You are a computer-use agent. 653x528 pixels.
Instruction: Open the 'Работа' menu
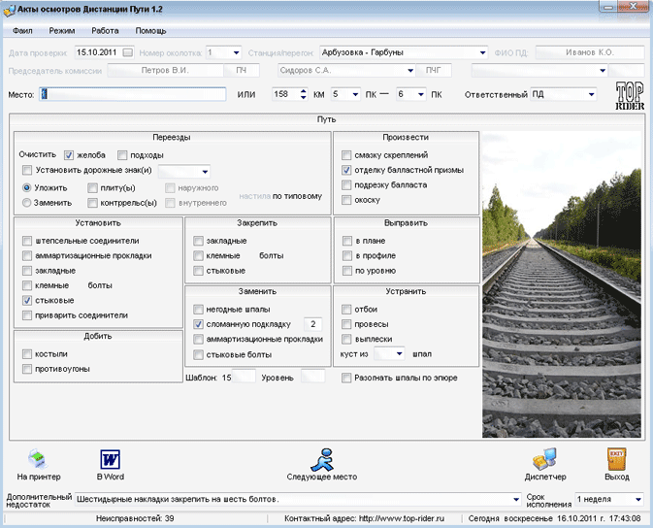tap(105, 31)
